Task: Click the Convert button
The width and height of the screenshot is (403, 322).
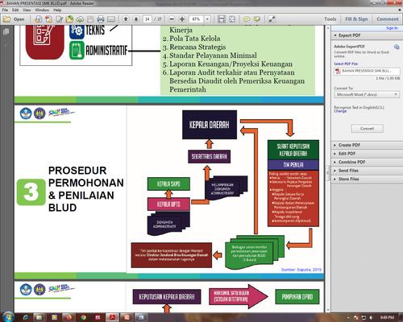Action: 367,129
